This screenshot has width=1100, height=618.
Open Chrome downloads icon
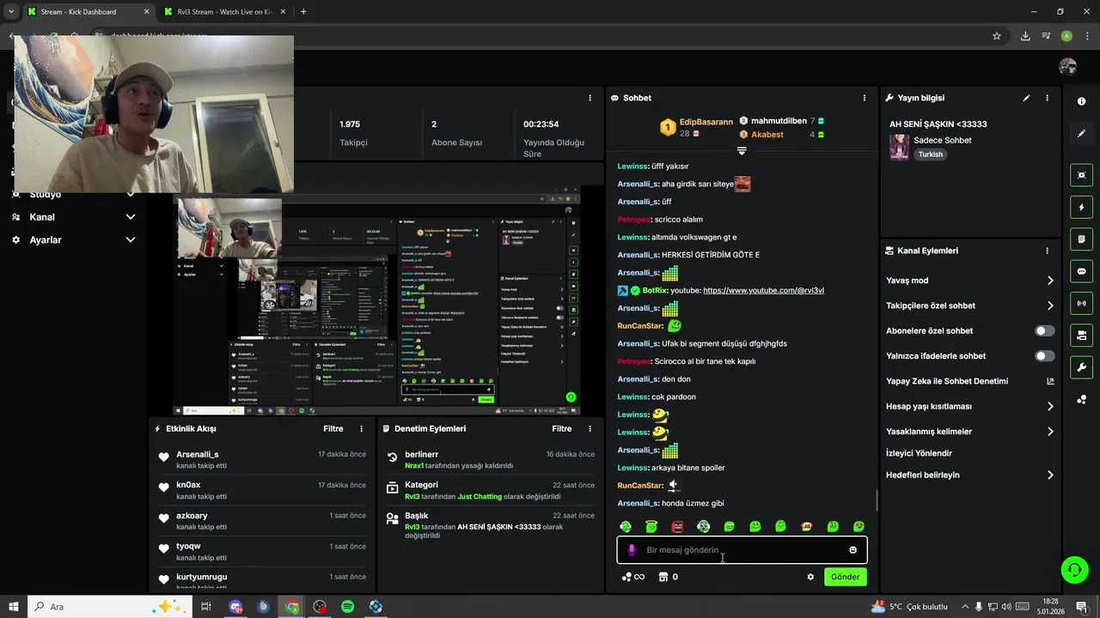click(1025, 36)
